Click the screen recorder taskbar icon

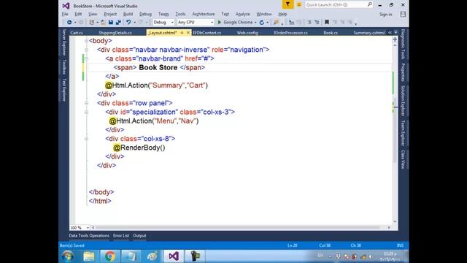click(195, 256)
